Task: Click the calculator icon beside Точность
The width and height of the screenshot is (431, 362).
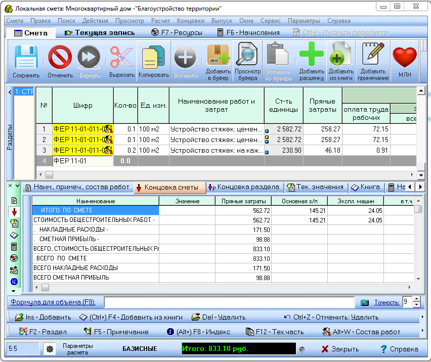Action: 365,302
